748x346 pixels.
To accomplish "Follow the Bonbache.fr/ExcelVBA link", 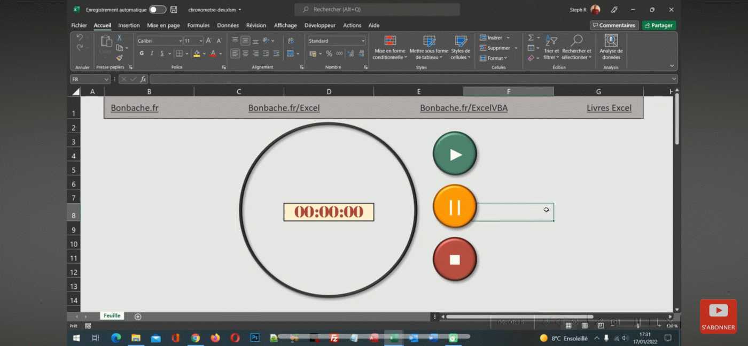I will tap(464, 108).
